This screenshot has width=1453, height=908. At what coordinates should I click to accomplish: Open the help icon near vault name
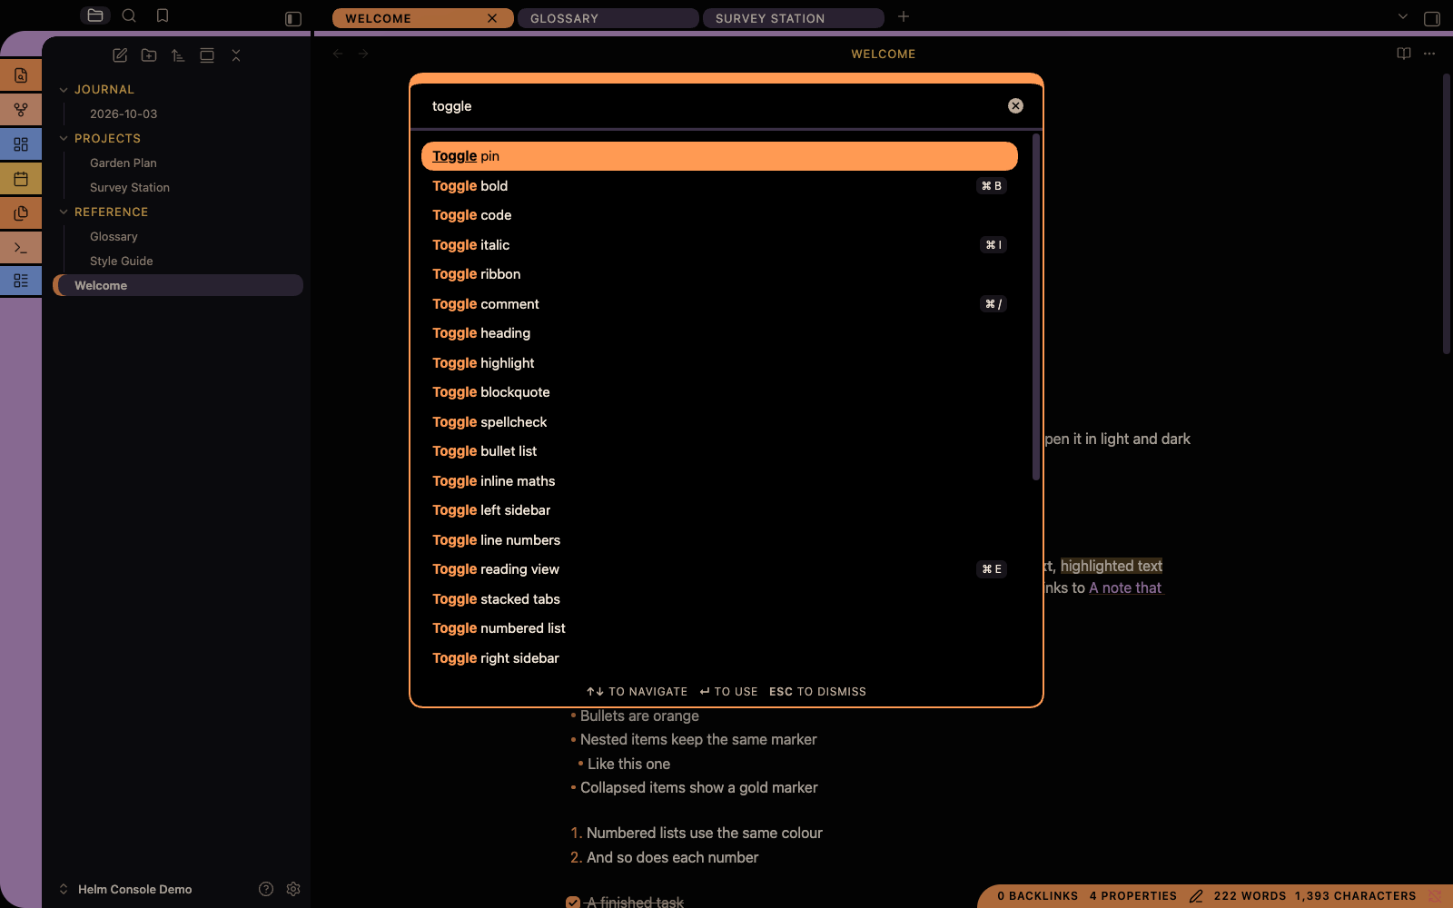[x=266, y=889]
